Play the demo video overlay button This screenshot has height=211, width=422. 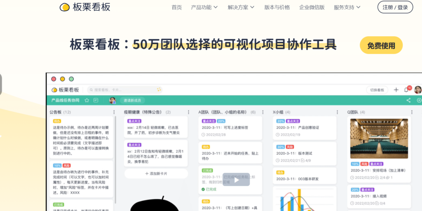coord(236,180)
